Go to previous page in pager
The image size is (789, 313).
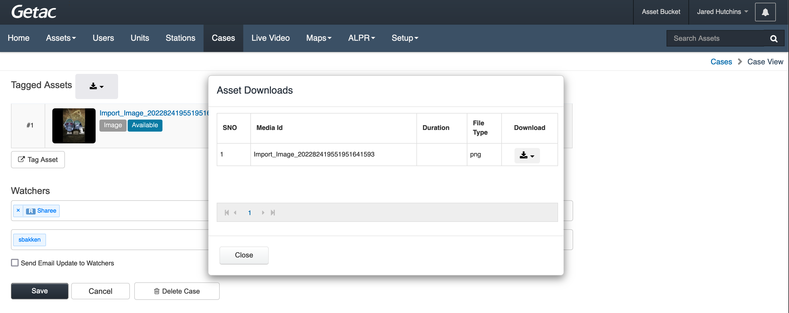click(x=235, y=212)
